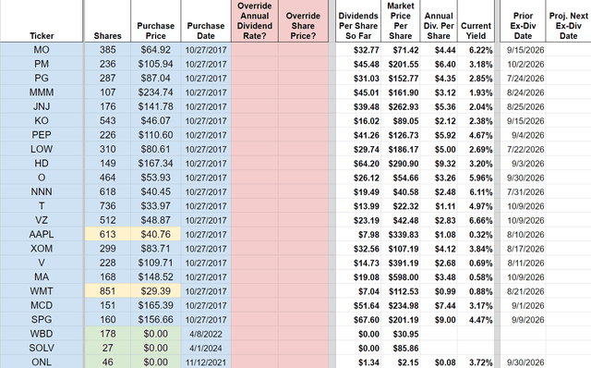
Task: Select prior ex-div date 9/3/2026 for HD
Action: [x=523, y=164]
